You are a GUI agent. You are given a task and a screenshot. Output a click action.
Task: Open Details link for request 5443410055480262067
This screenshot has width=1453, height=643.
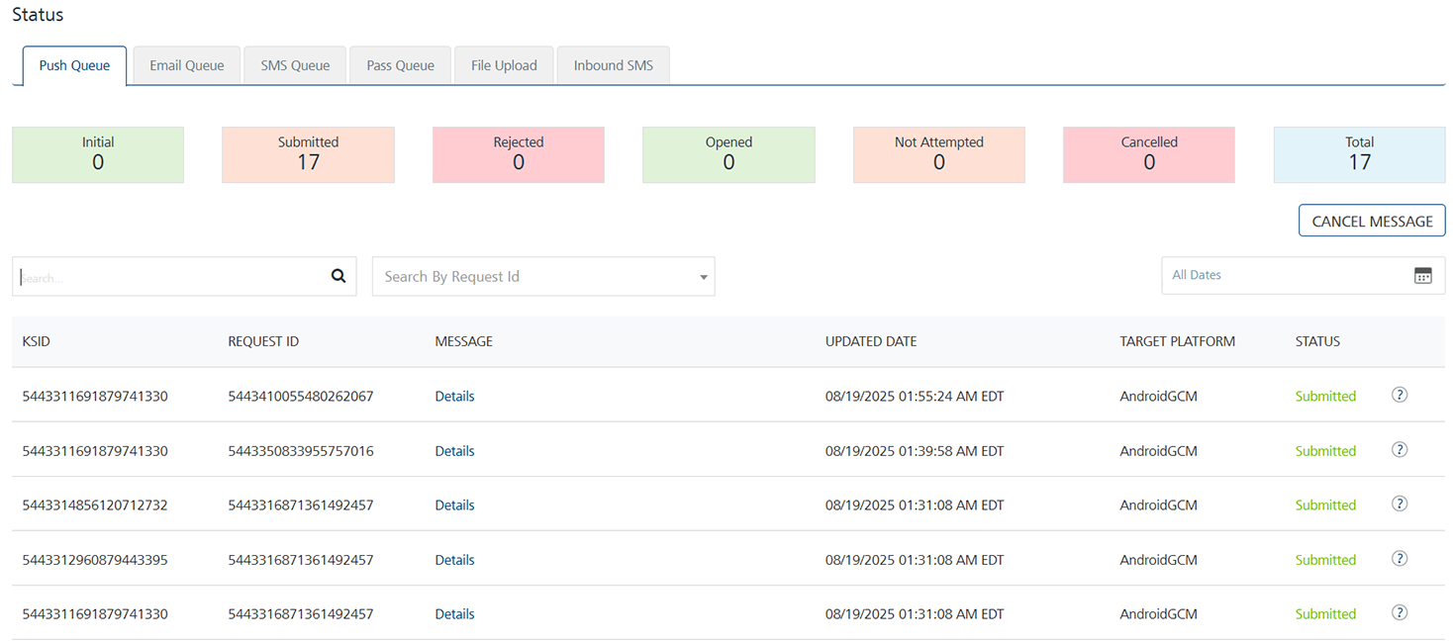(x=454, y=397)
